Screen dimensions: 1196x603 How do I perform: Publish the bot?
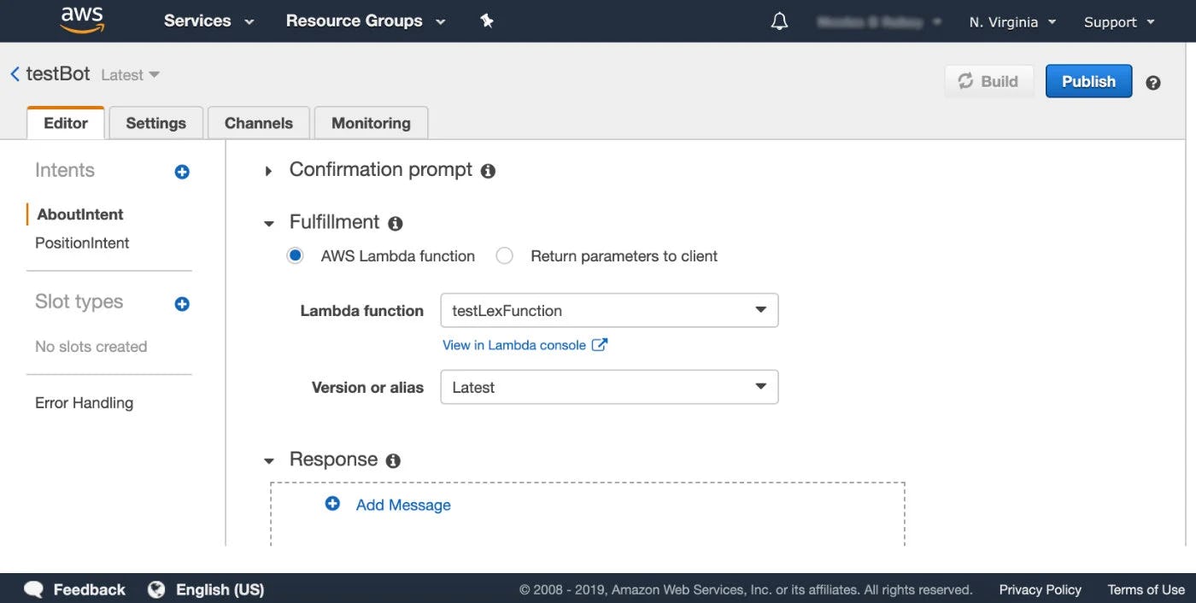1088,80
